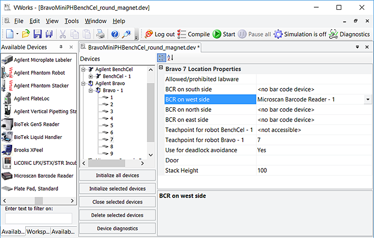The width and height of the screenshot is (374, 238).
Task: Switch to the Worksp... tab
Action: point(38,232)
